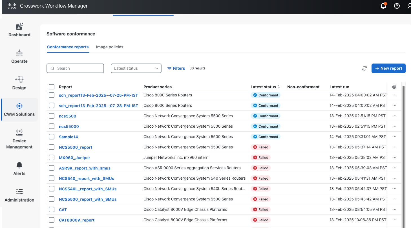
Task: Open the more-actions menu for NCS5500_report_with_SMUs row
Action: click(x=394, y=199)
